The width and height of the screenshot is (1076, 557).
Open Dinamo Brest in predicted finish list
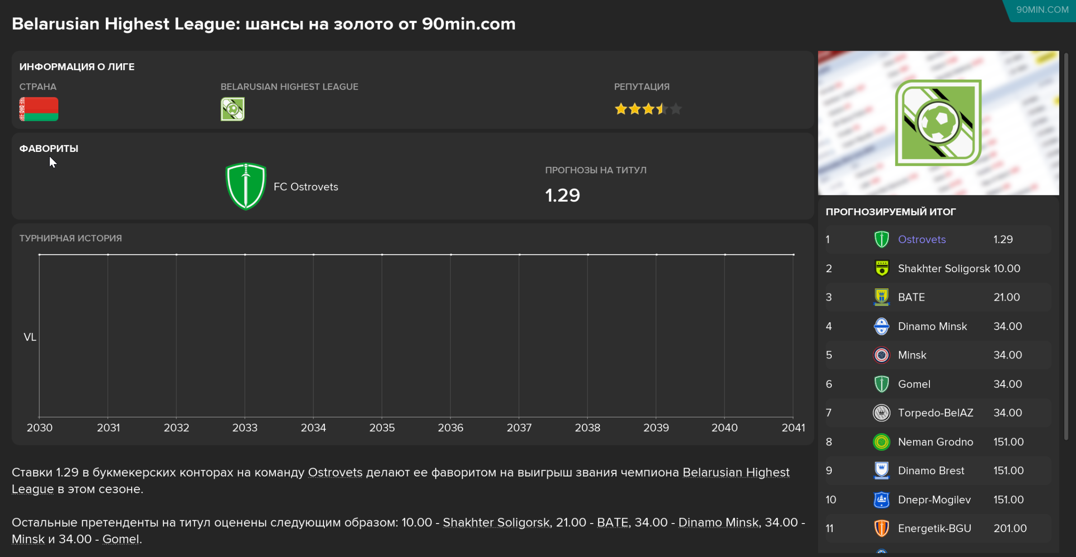click(x=931, y=471)
